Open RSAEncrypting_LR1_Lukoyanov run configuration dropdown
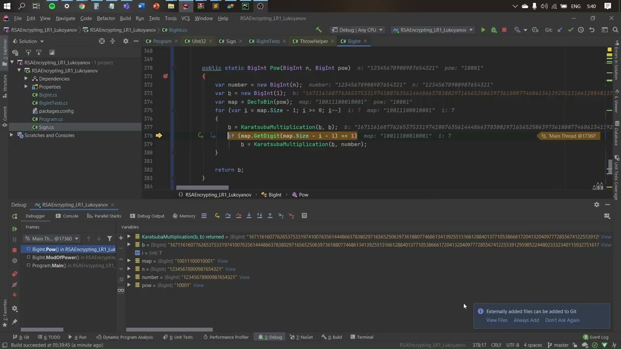Image resolution: width=621 pixels, height=349 pixels. [433, 30]
